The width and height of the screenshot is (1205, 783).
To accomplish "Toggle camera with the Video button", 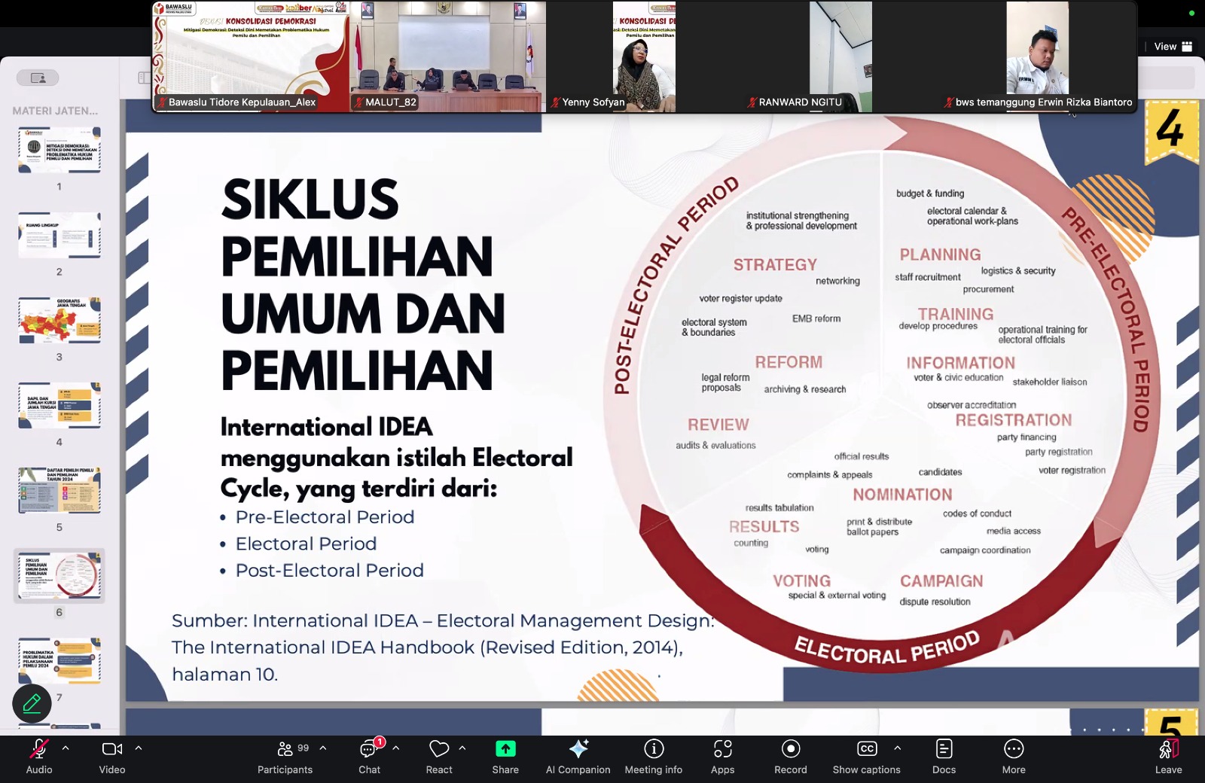I will [x=112, y=756].
